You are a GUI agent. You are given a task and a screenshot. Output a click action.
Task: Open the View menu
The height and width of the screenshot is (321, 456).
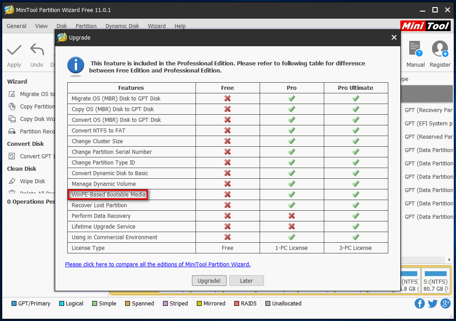[41, 26]
